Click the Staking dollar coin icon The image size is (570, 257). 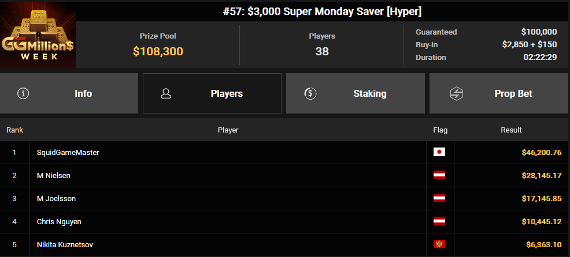click(x=309, y=93)
